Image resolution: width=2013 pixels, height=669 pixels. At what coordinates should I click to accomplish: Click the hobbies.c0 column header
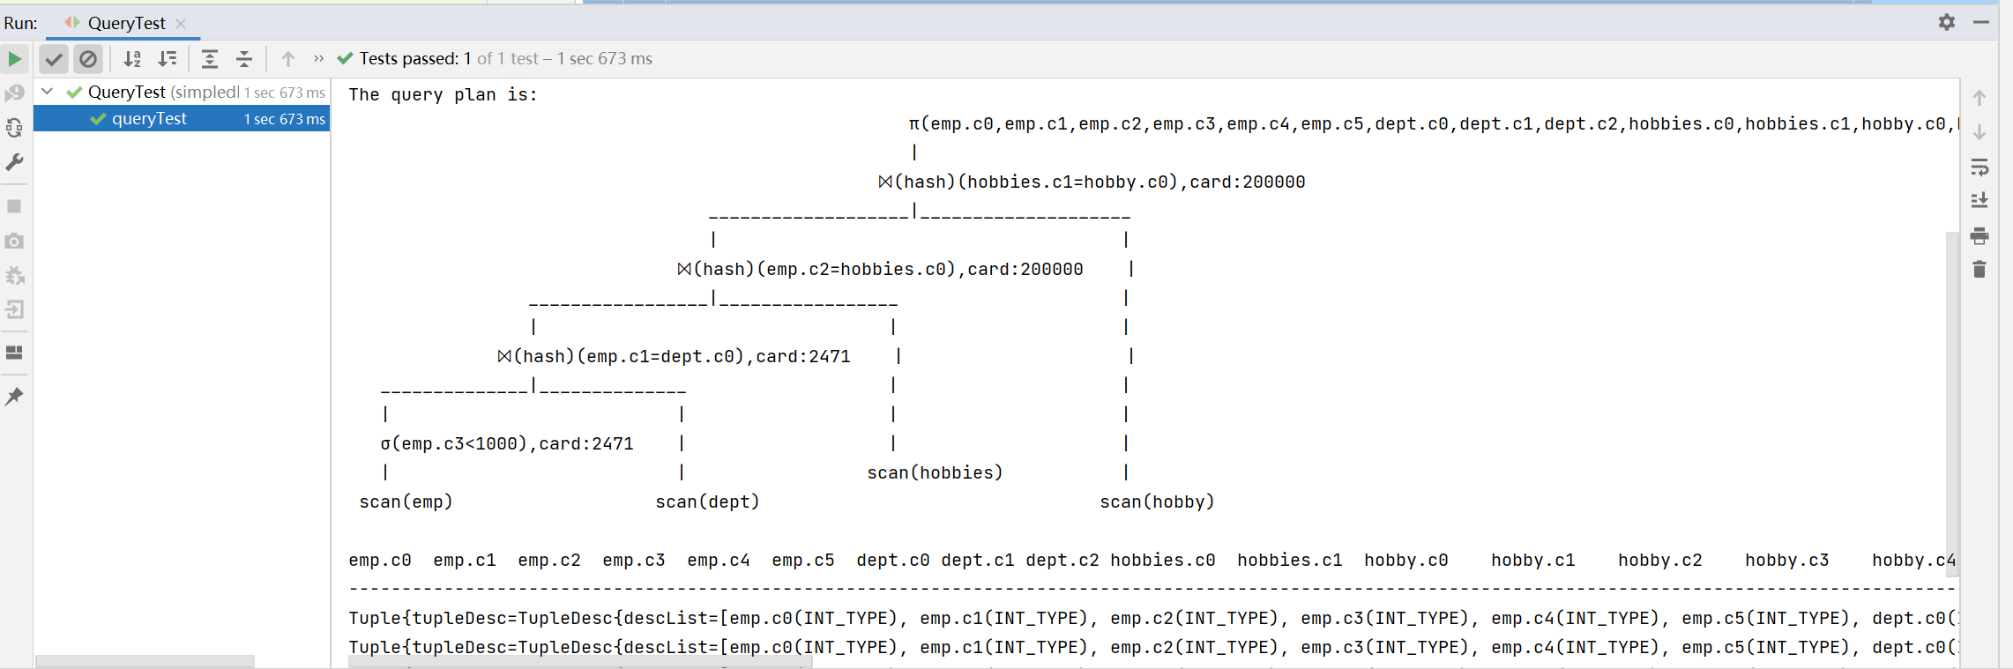click(1162, 560)
